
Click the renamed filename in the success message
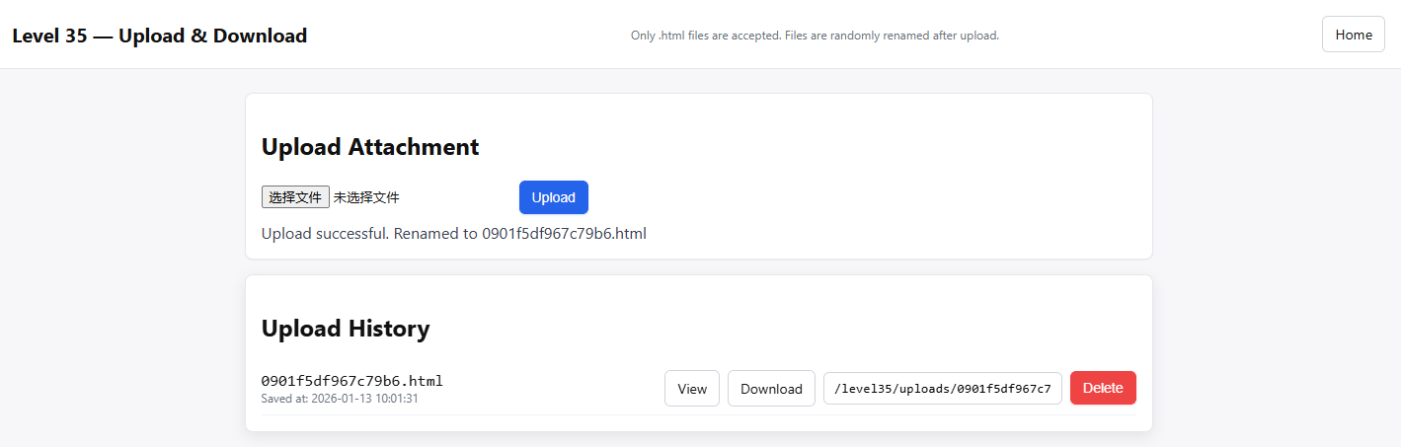(x=564, y=234)
